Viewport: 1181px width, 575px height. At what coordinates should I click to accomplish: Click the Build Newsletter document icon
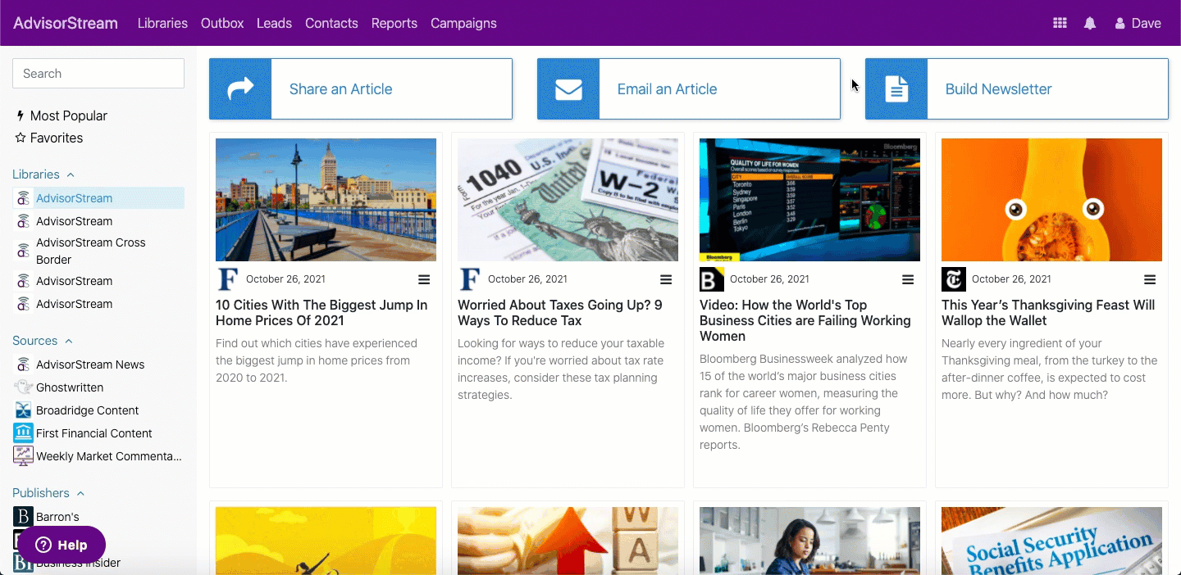point(896,88)
